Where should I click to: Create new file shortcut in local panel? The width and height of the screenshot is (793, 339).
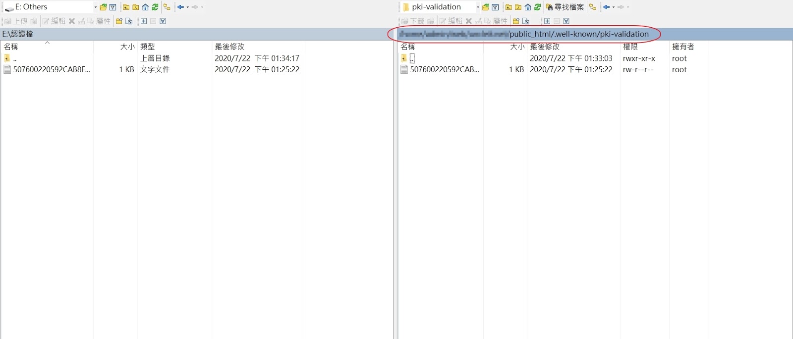(129, 21)
